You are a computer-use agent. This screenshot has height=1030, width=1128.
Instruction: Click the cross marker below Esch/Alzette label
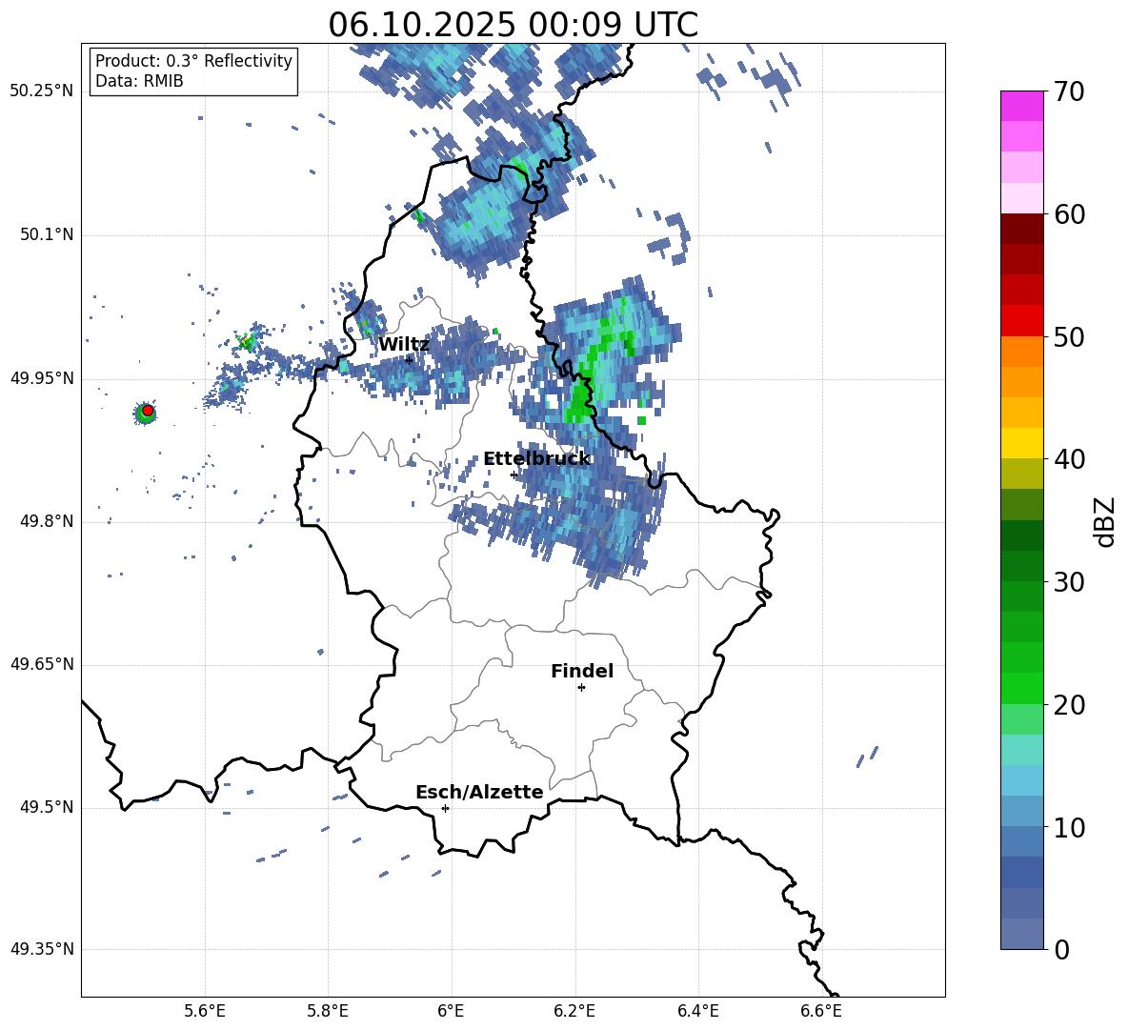pyautogui.click(x=445, y=808)
